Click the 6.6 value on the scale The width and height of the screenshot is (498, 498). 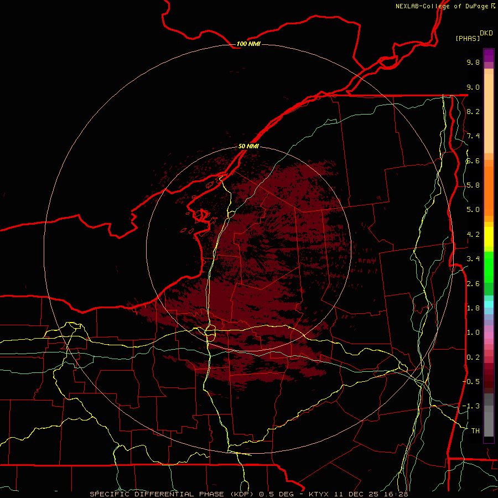(473, 160)
